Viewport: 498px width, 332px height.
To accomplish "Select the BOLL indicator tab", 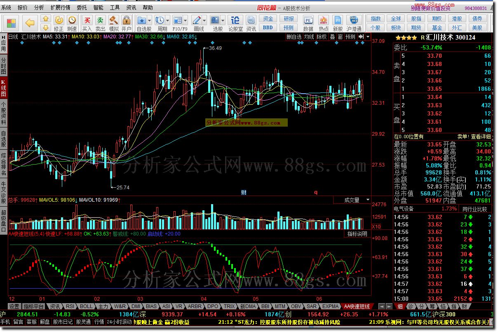I will point(86,306).
